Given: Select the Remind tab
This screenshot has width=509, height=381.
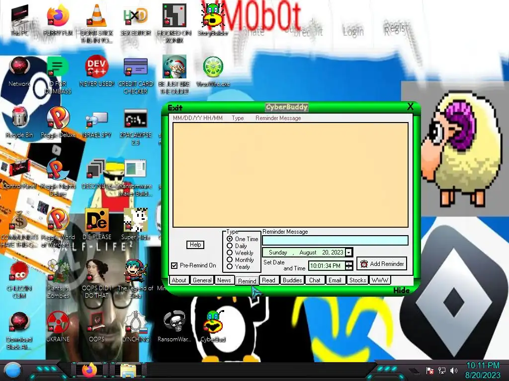Looking at the screenshot, I should [x=247, y=281].
